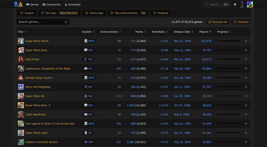Open the Super Mario World game link
267x147 pixels.
click(x=37, y=41)
